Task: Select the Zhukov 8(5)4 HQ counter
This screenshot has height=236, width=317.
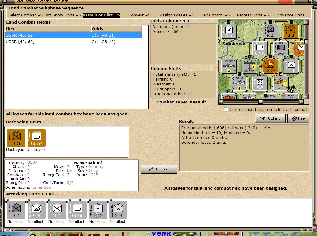Action: (x=36, y=138)
